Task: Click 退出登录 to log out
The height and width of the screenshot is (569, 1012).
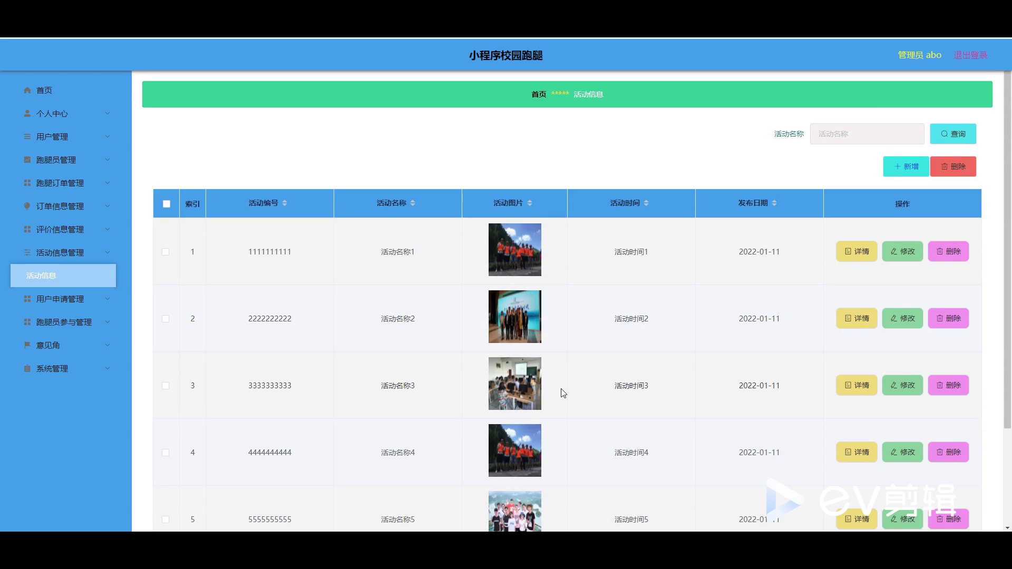Action: click(x=970, y=55)
